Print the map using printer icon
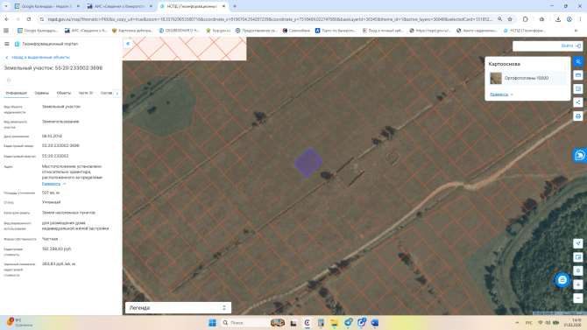 tap(578, 116)
